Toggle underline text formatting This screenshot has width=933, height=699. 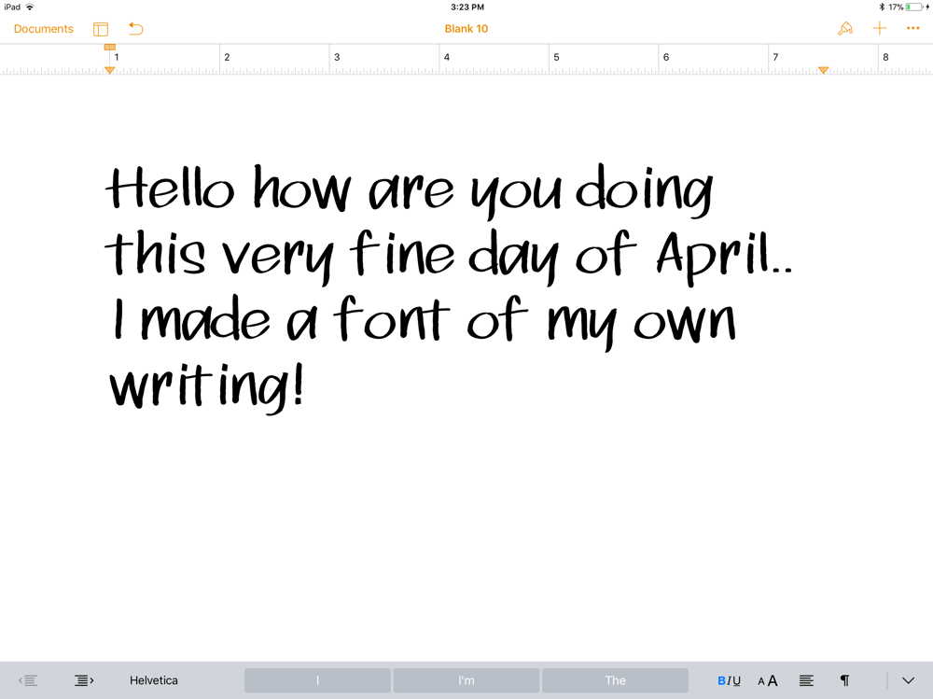(x=736, y=680)
